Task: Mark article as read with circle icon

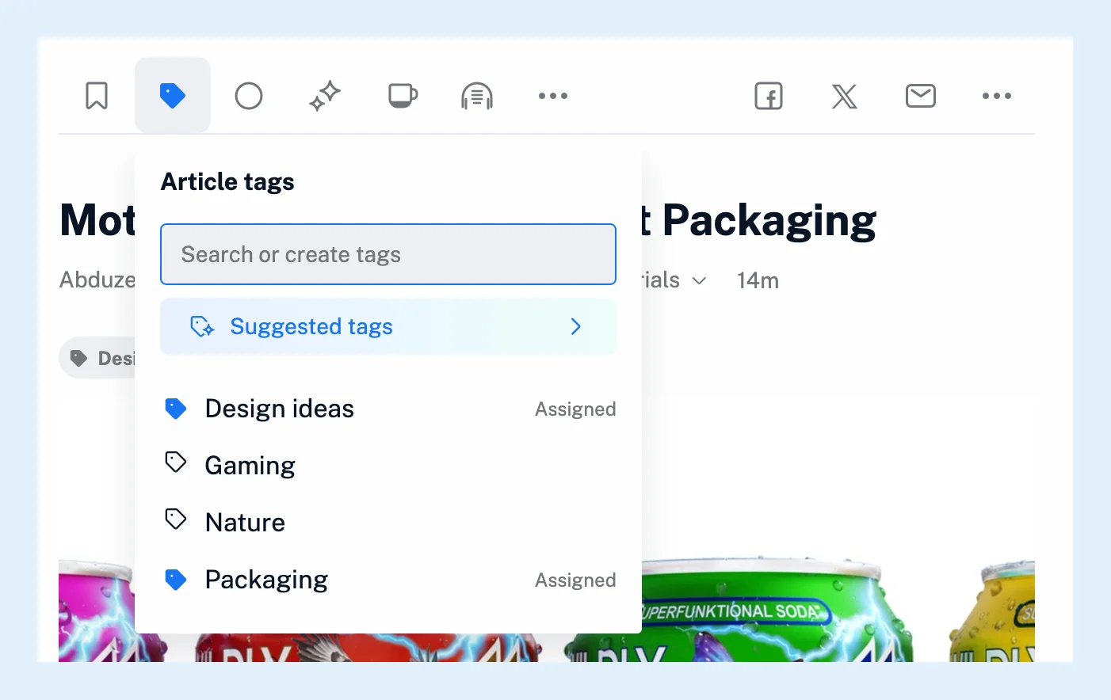Action: 249,96
